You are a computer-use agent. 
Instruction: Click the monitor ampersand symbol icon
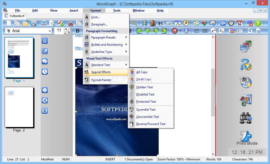pos(186,31)
